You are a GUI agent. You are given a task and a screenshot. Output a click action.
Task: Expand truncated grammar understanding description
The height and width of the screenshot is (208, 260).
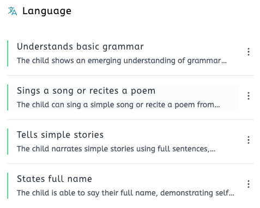(122, 61)
